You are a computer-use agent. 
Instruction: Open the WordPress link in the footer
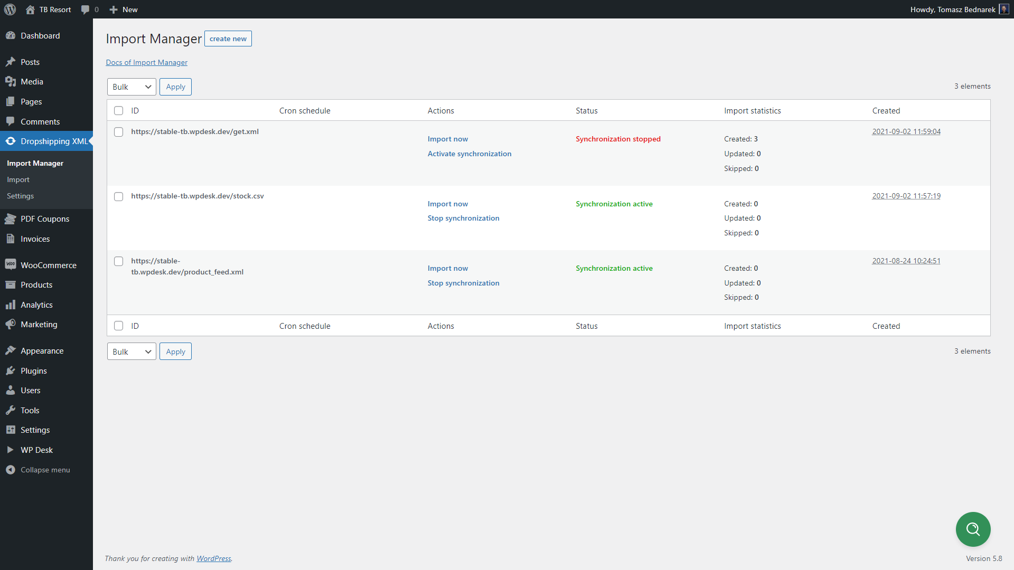point(214,558)
